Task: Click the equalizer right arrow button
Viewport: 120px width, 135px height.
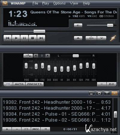Action: point(48,56)
